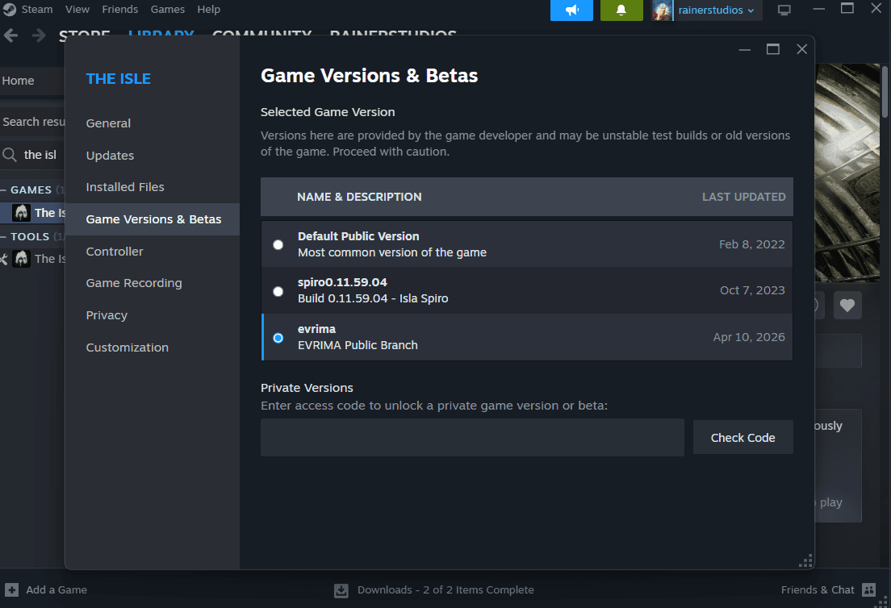Switch to Big Picture mode icon
The image size is (891, 608).
pyautogui.click(x=784, y=10)
